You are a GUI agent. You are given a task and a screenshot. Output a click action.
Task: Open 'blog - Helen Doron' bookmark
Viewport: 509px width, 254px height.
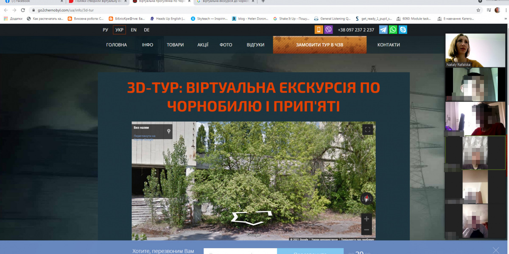pyautogui.click(x=249, y=19)
